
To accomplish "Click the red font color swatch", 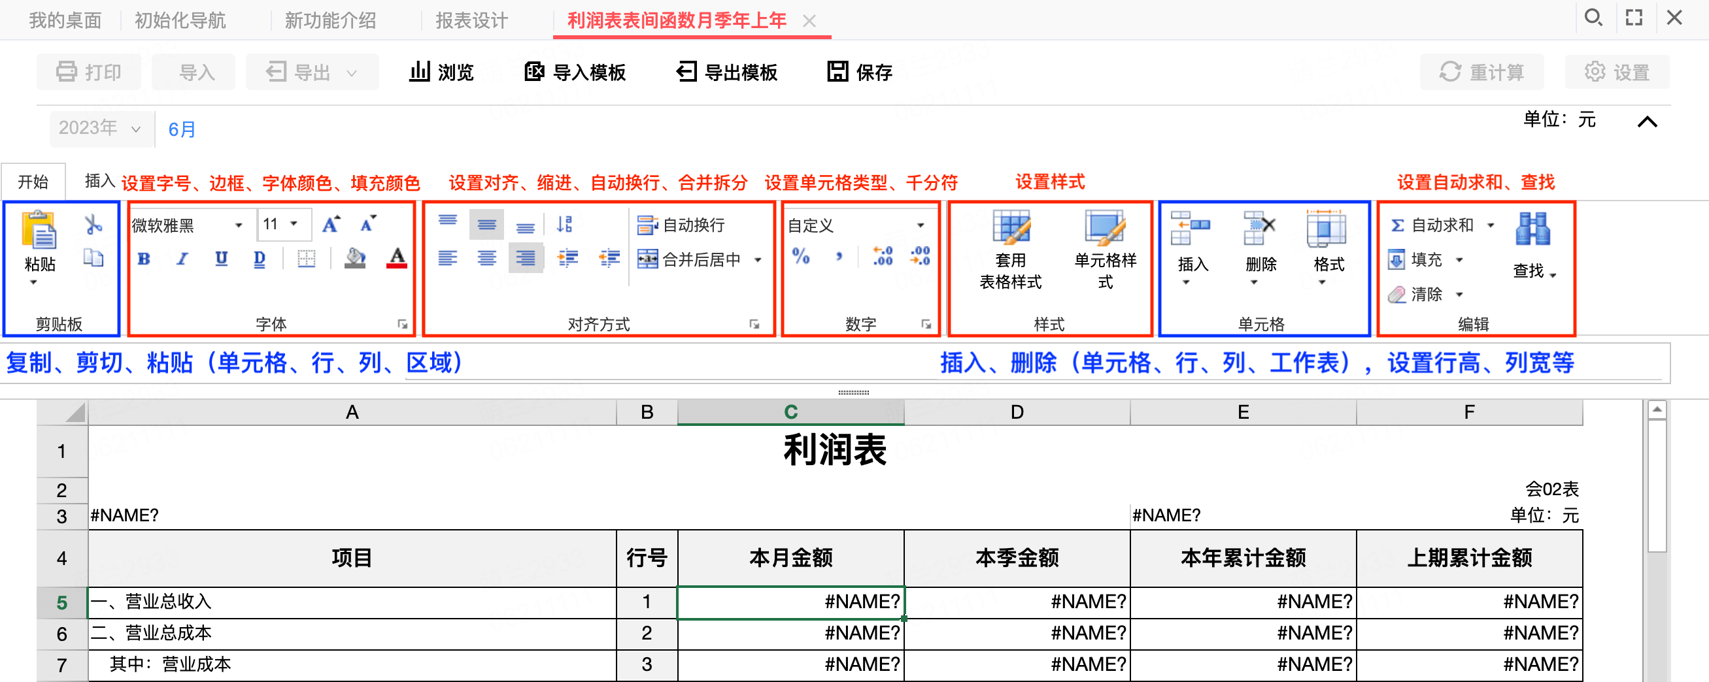I will [x=397, y=258].
